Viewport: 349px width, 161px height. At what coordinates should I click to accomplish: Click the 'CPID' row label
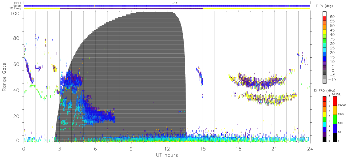pyautogui.click(x=17, y=3)
